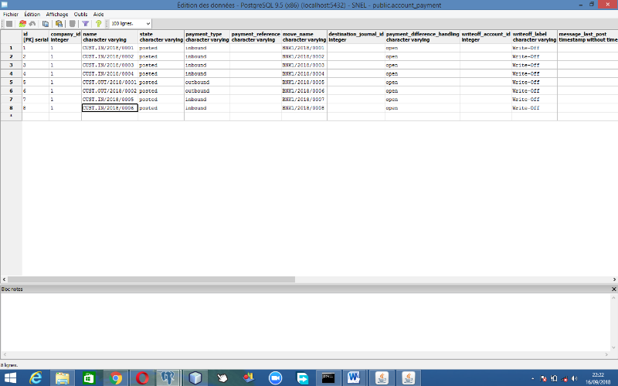Select the payment_type column header
This screenshot has width=618, height=386.
click(x=207, y=37)
